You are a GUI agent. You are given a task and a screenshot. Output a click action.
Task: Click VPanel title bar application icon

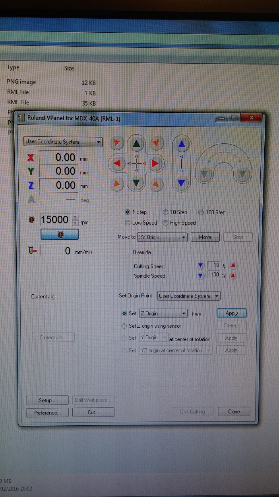click(x=21, y=117)
